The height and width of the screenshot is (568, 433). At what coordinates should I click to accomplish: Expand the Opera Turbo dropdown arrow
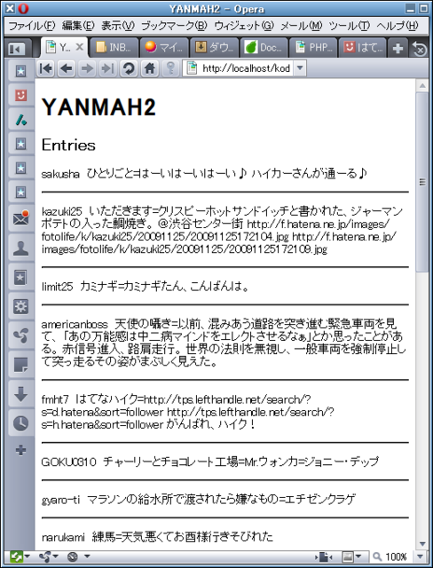click(87, 556)
